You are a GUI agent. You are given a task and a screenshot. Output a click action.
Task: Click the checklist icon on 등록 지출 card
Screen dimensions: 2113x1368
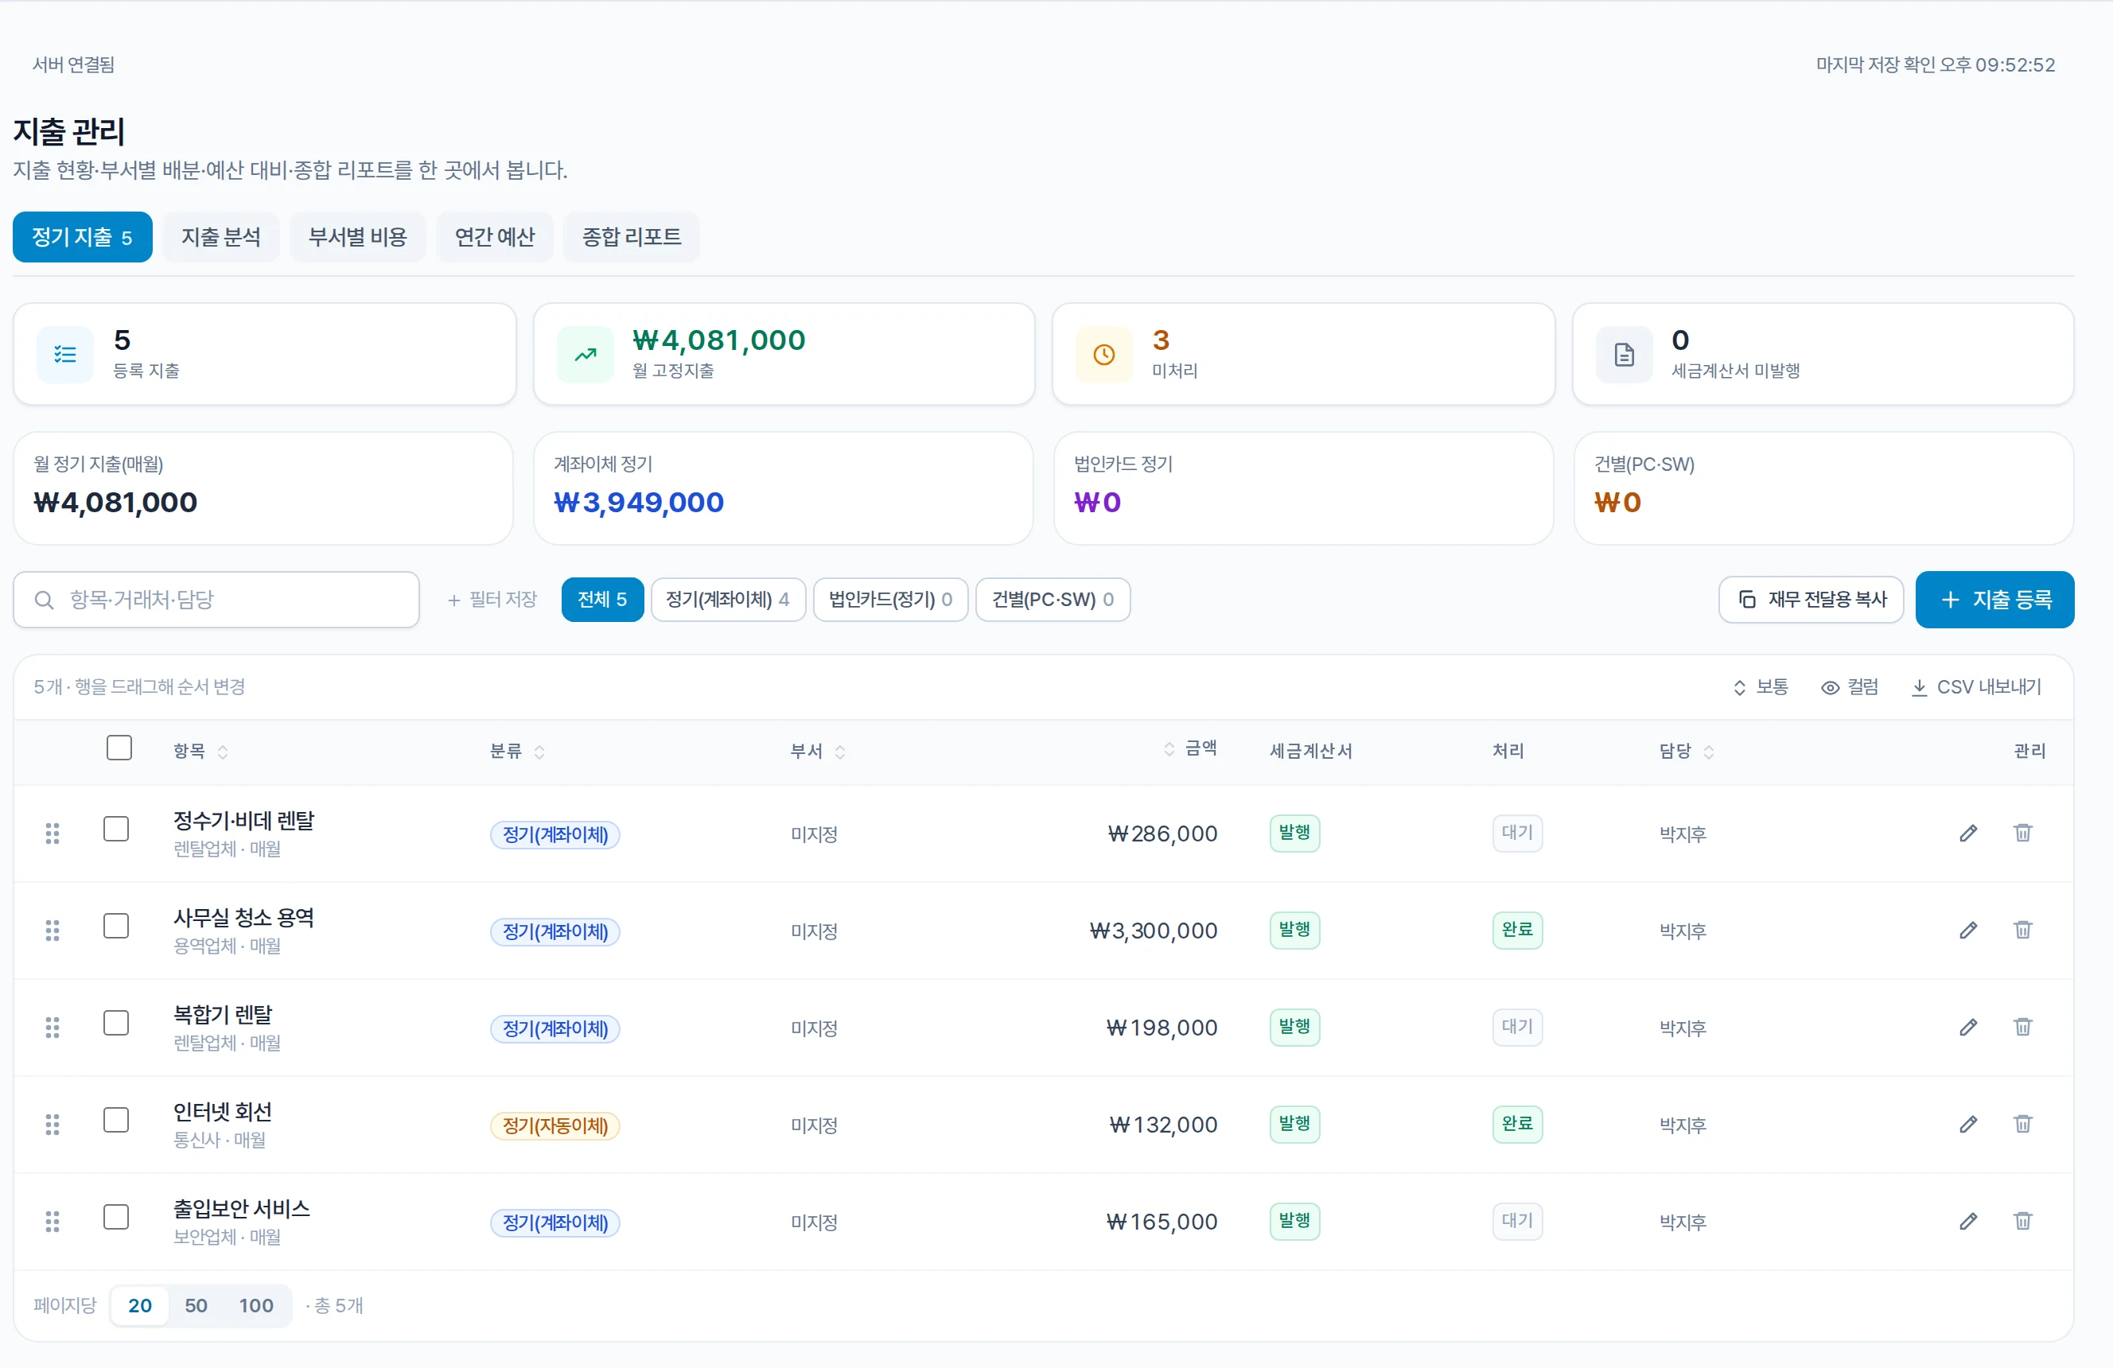[64, 354]
